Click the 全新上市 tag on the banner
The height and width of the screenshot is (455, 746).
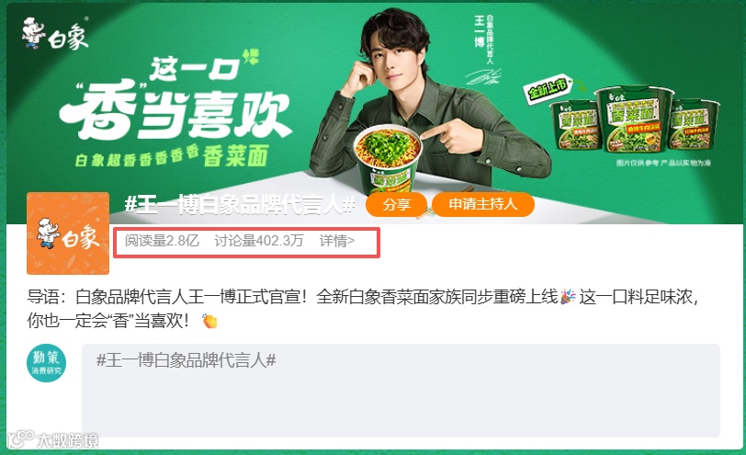[548, 88]
